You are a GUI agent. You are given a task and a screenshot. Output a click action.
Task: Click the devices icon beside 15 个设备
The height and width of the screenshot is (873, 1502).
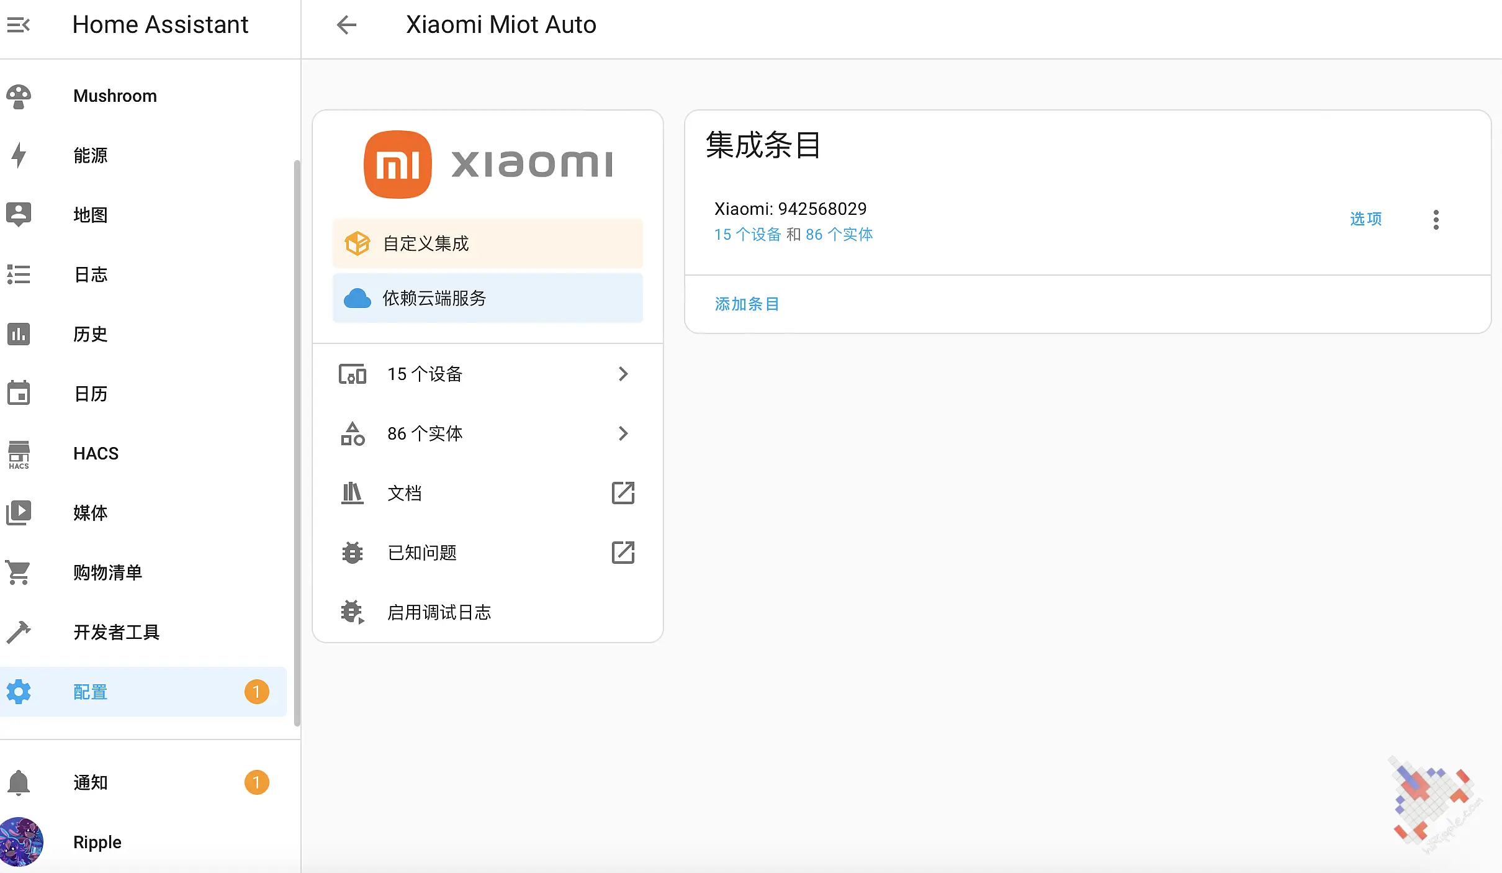pos(353,374)
